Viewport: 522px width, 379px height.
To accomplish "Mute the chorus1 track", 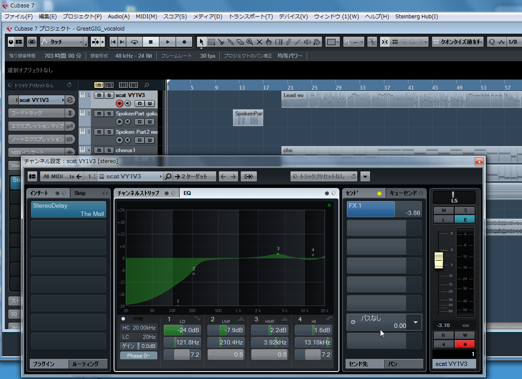I will click(x=99, y=150).
